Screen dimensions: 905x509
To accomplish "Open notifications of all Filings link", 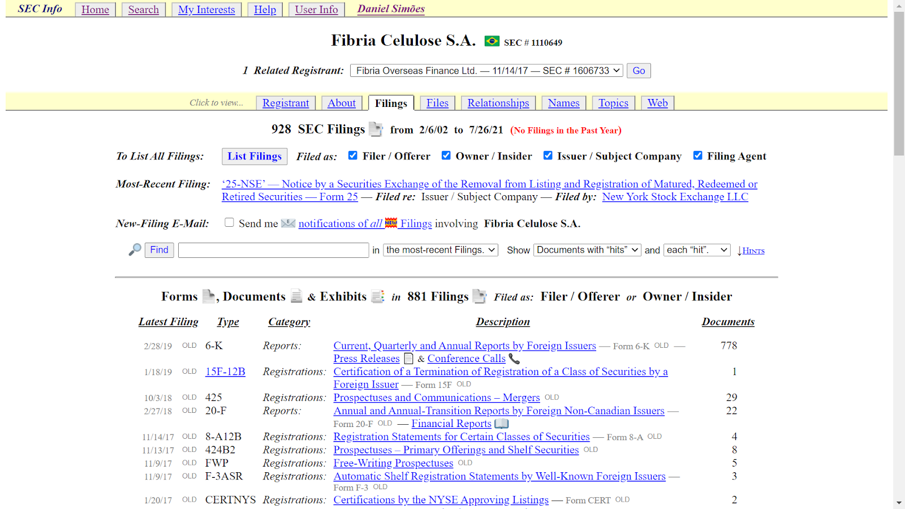I will click(365, 223).
